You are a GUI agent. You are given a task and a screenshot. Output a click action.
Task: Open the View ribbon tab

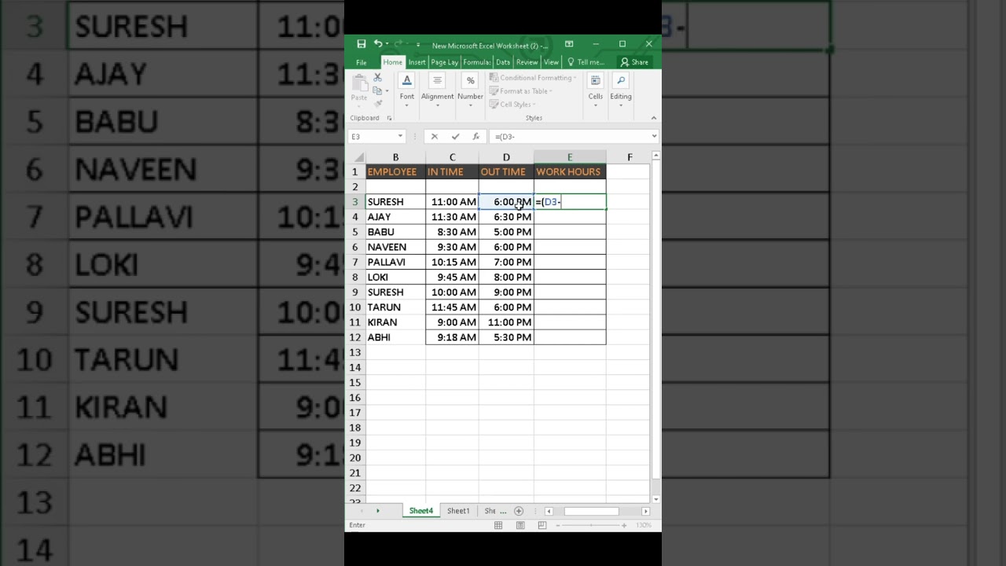coord(552,62)
